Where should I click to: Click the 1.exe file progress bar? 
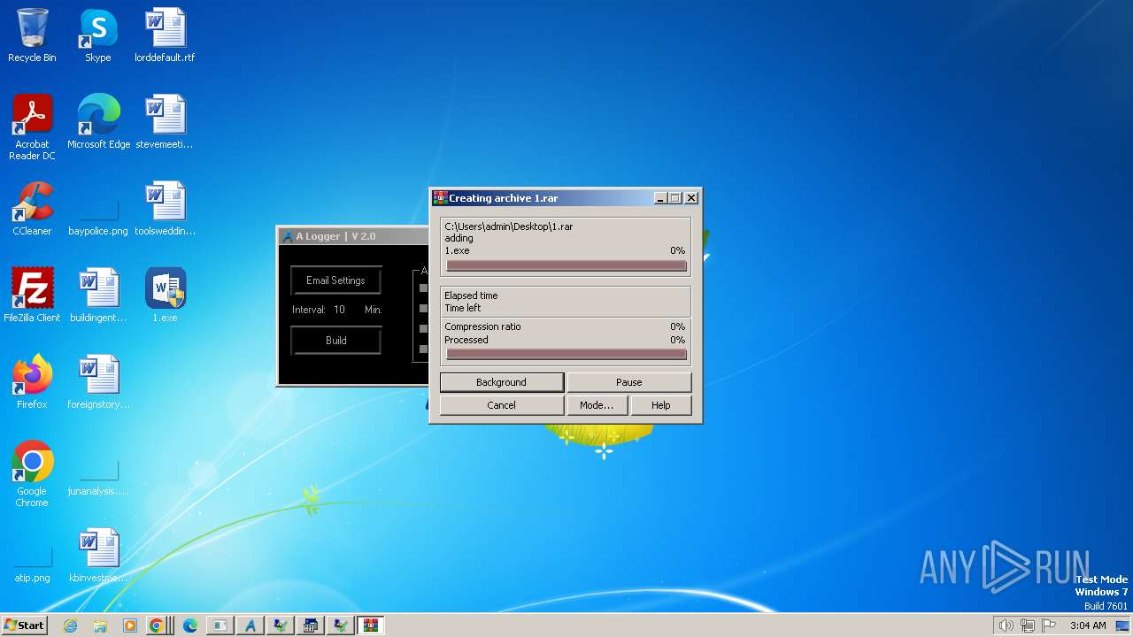[566, 265]
